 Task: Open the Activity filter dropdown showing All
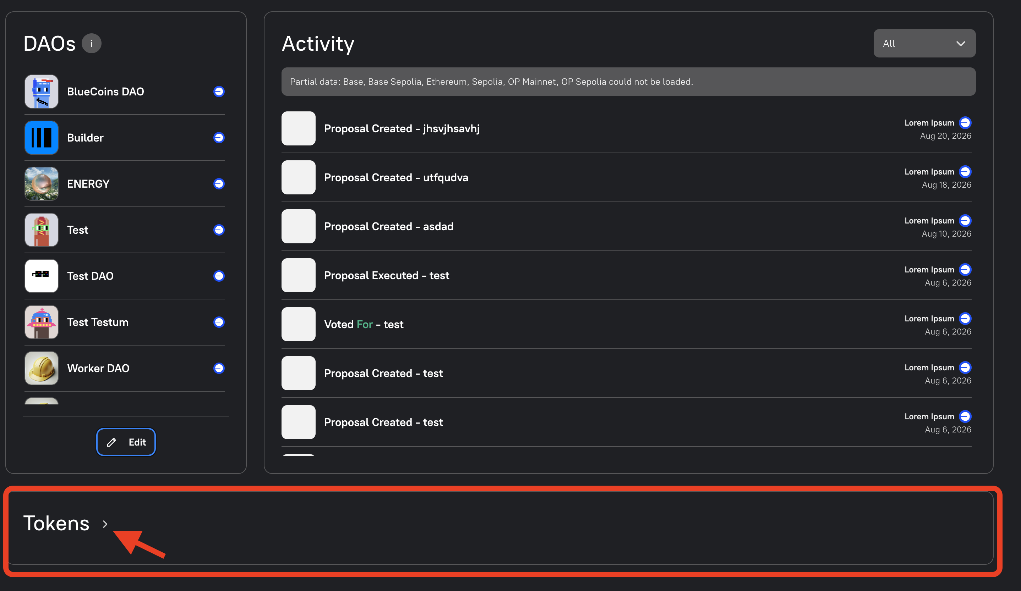pyautogui.click(x=924, y=43)
